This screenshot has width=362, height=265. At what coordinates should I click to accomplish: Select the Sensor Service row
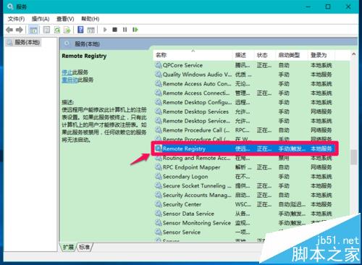click(x=244, y=232)
